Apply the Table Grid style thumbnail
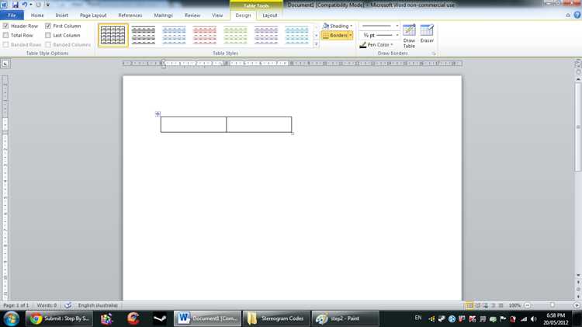The image size is (582, 327). tap(113, 35)
